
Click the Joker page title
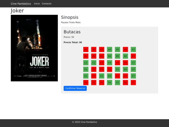pyautogui.click(x=17, y=11)
